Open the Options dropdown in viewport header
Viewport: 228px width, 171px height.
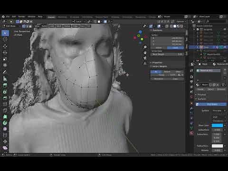pyautogui.click(x=181, y=21)
